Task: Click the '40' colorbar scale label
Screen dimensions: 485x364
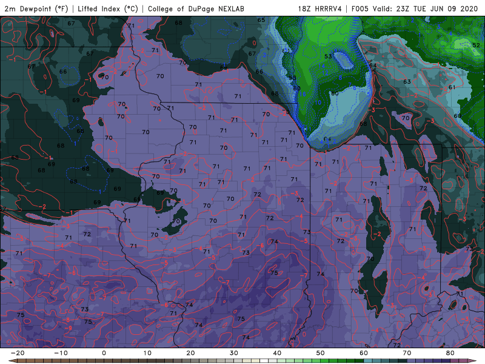Action: pos(277,353)
